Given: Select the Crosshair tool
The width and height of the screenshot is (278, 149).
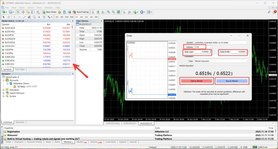Looking at the screenshot, I should pyautogui.click(x=9, y=17).
